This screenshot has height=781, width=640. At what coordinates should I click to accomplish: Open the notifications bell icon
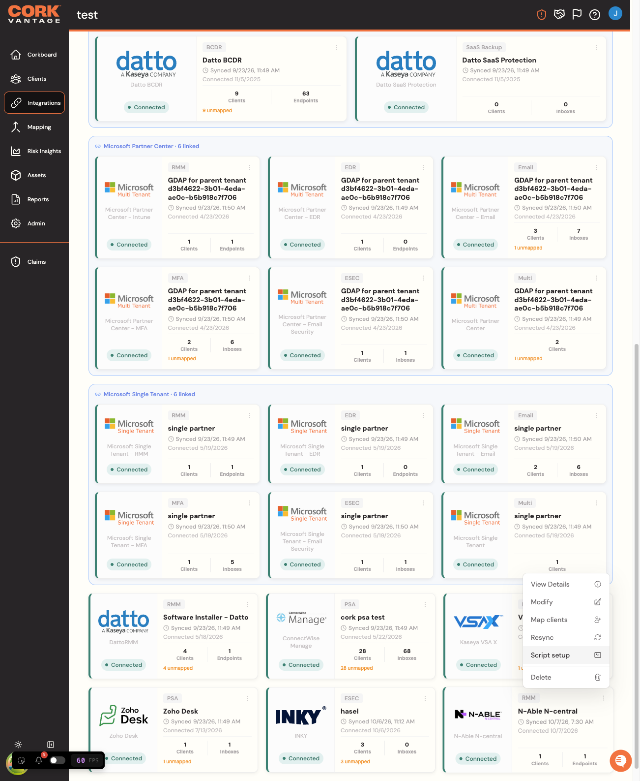39,760
